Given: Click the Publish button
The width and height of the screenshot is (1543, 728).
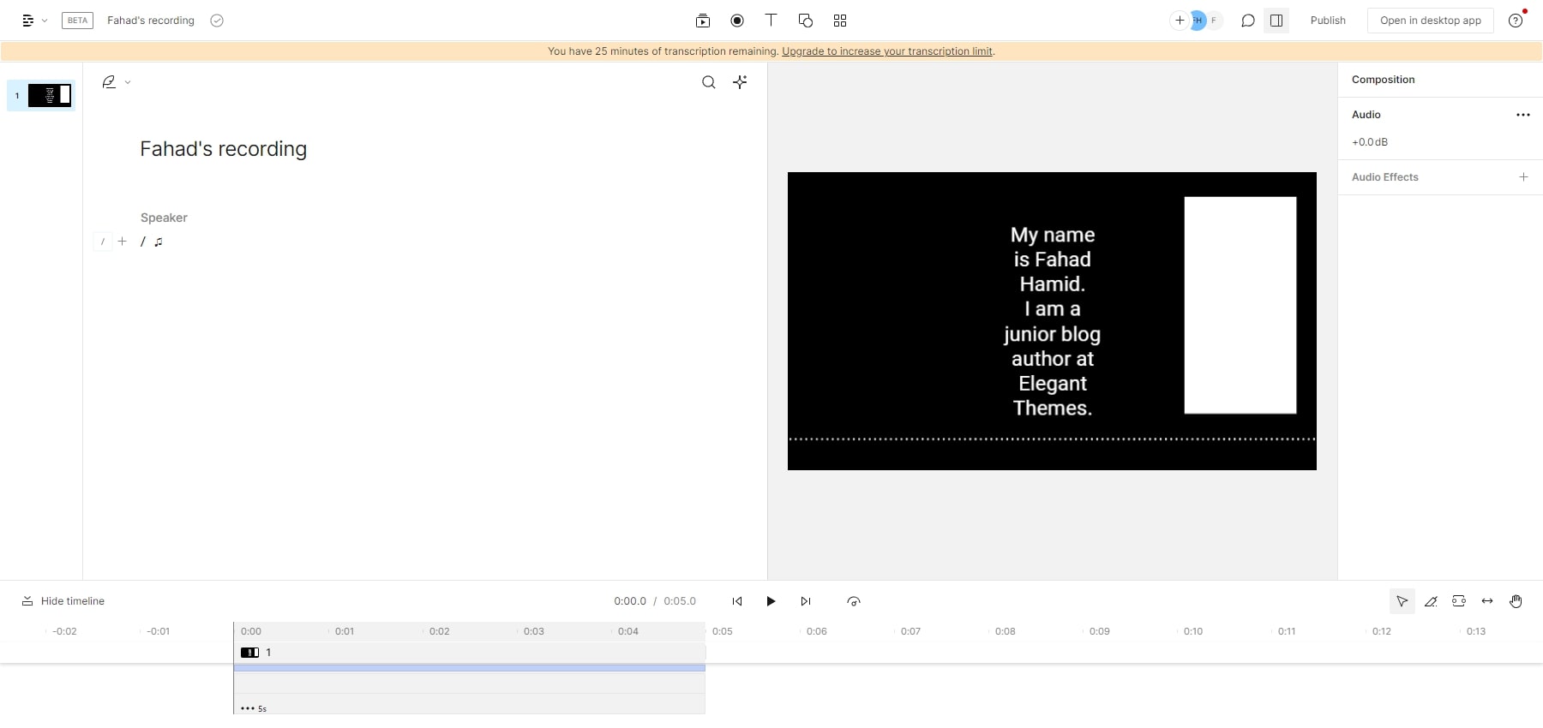Looking at the screenshot, I should click(x=1328, y=21).
